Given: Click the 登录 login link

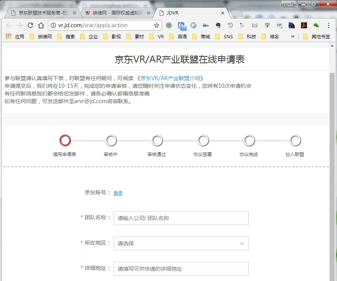Looking at the screenshot, I should (x=118, y=193).
